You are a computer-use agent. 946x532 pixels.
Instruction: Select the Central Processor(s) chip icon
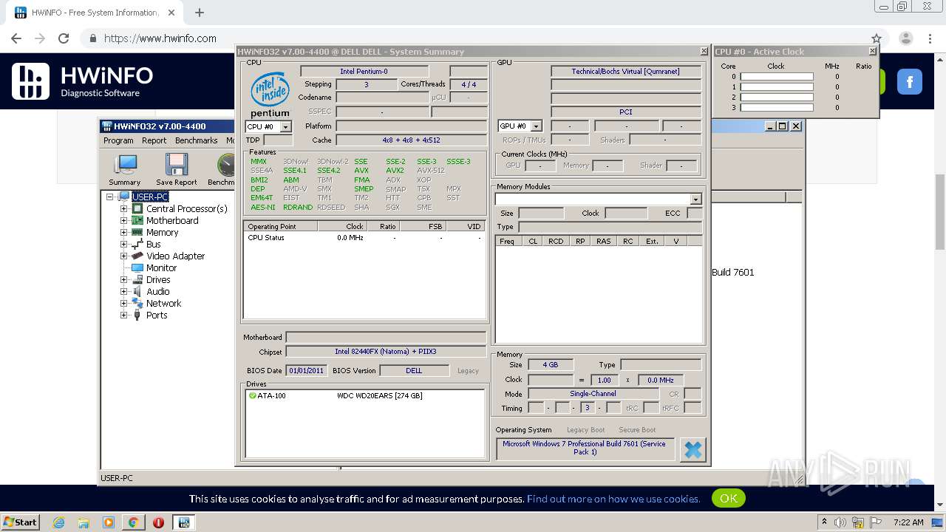(x=137, y=208)
